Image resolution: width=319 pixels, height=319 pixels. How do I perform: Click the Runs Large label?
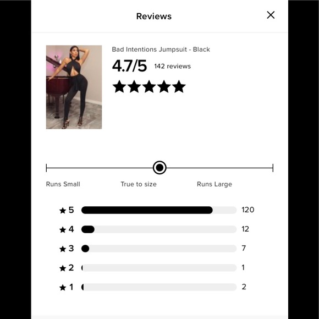click(215, 184)
